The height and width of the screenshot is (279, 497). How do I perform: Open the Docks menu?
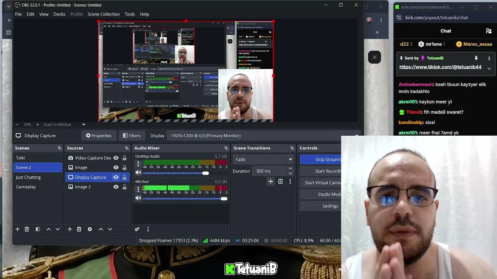(x=59, y=14)
